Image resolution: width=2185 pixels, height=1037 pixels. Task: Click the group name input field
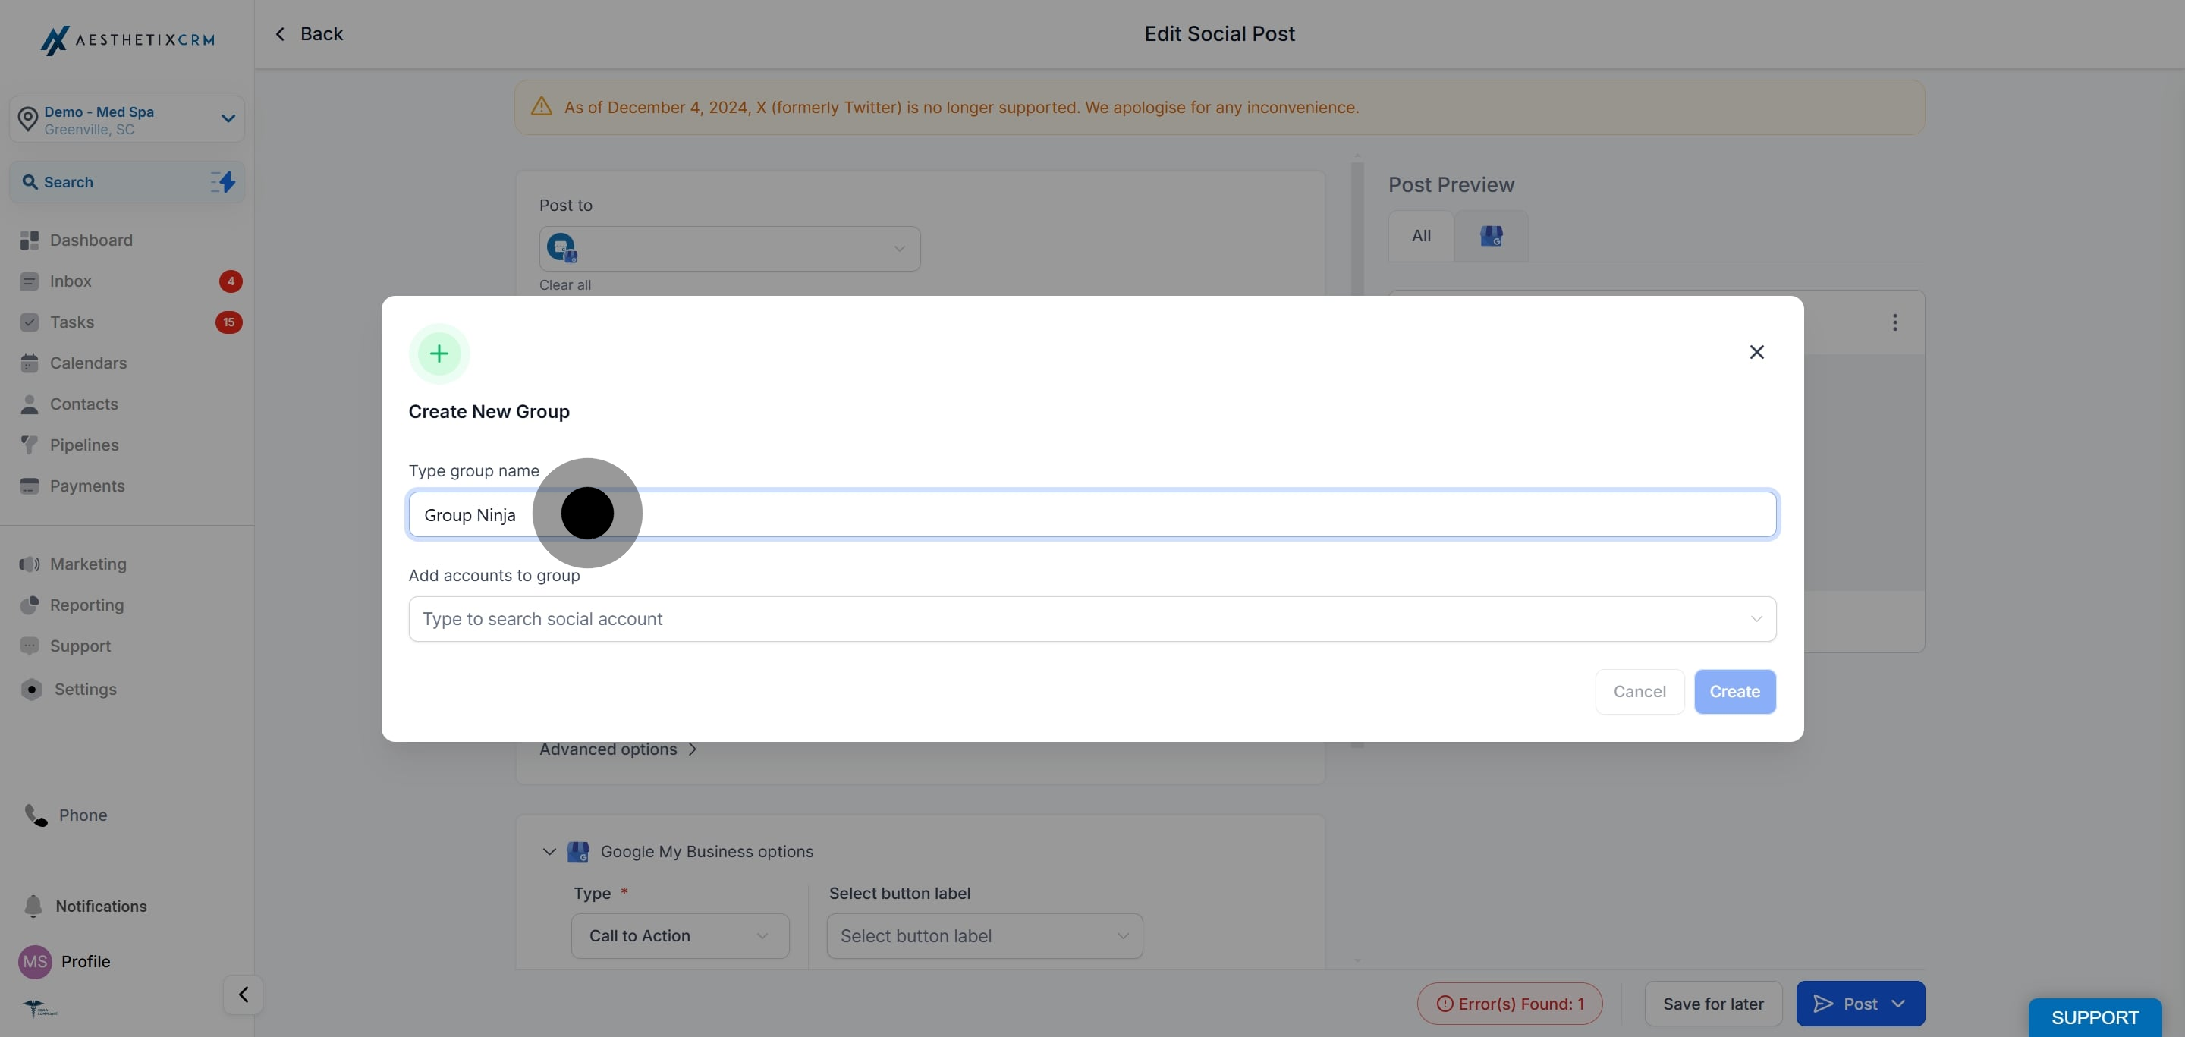pos(1092,514)
